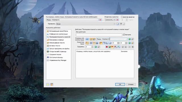Cancel the dialog with Отмена
This screenshot has width=182, height=102.
(131, 84)
